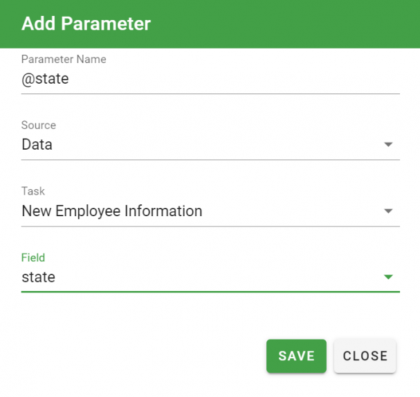The height and width of the screenshot is (397, 420).
Task: Select the @state text in name field
Action: pos(45,79)
